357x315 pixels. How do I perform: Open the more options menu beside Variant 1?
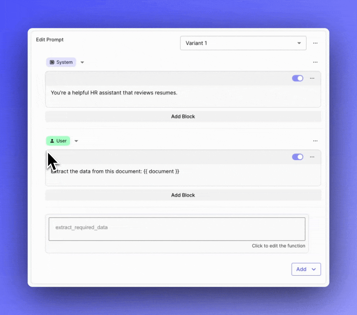(x=315, y=43)
